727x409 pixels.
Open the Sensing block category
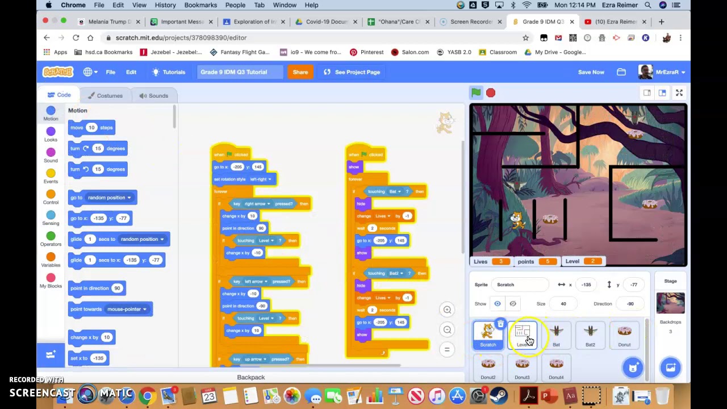(x=51, y=218)
